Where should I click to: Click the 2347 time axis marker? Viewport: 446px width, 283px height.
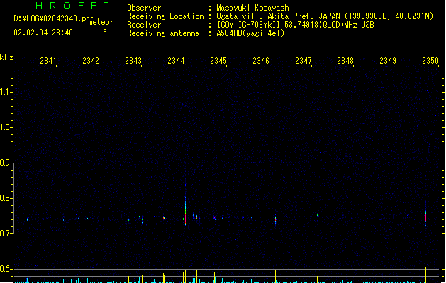coord(303,61)
